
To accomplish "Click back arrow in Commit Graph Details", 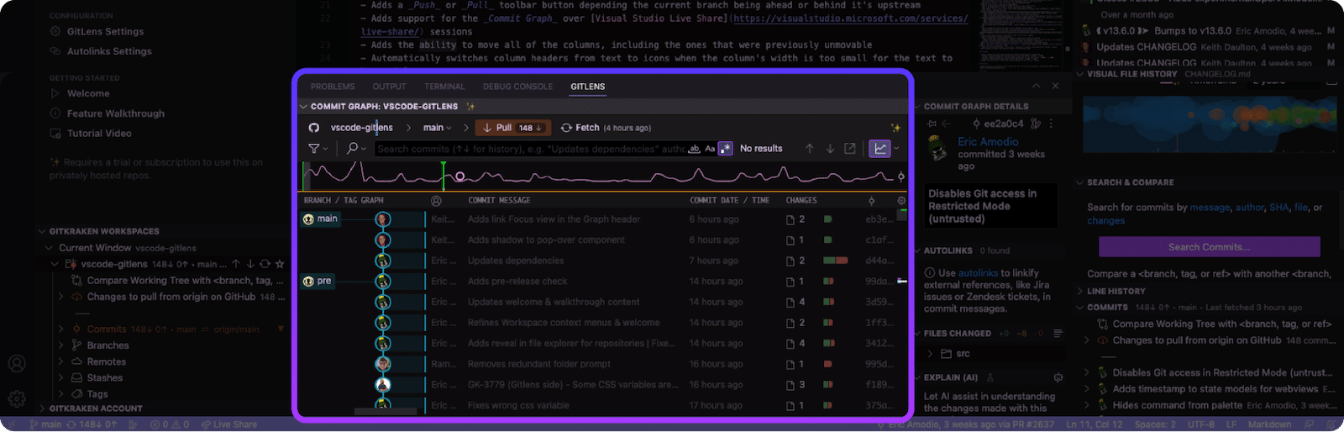I will (947, 124).
